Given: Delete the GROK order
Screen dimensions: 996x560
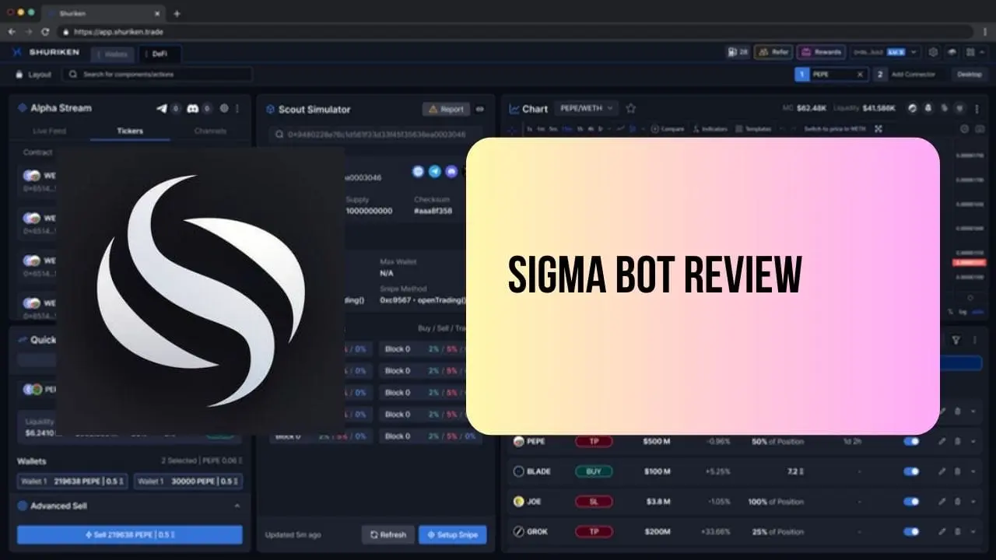Looking at the screenshot, I should tap(958, 532).
